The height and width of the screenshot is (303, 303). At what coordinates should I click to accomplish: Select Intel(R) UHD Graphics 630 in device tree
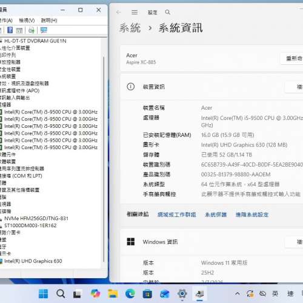(33, 261)
